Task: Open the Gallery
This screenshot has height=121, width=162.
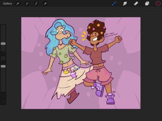Action: coord(7,3)
